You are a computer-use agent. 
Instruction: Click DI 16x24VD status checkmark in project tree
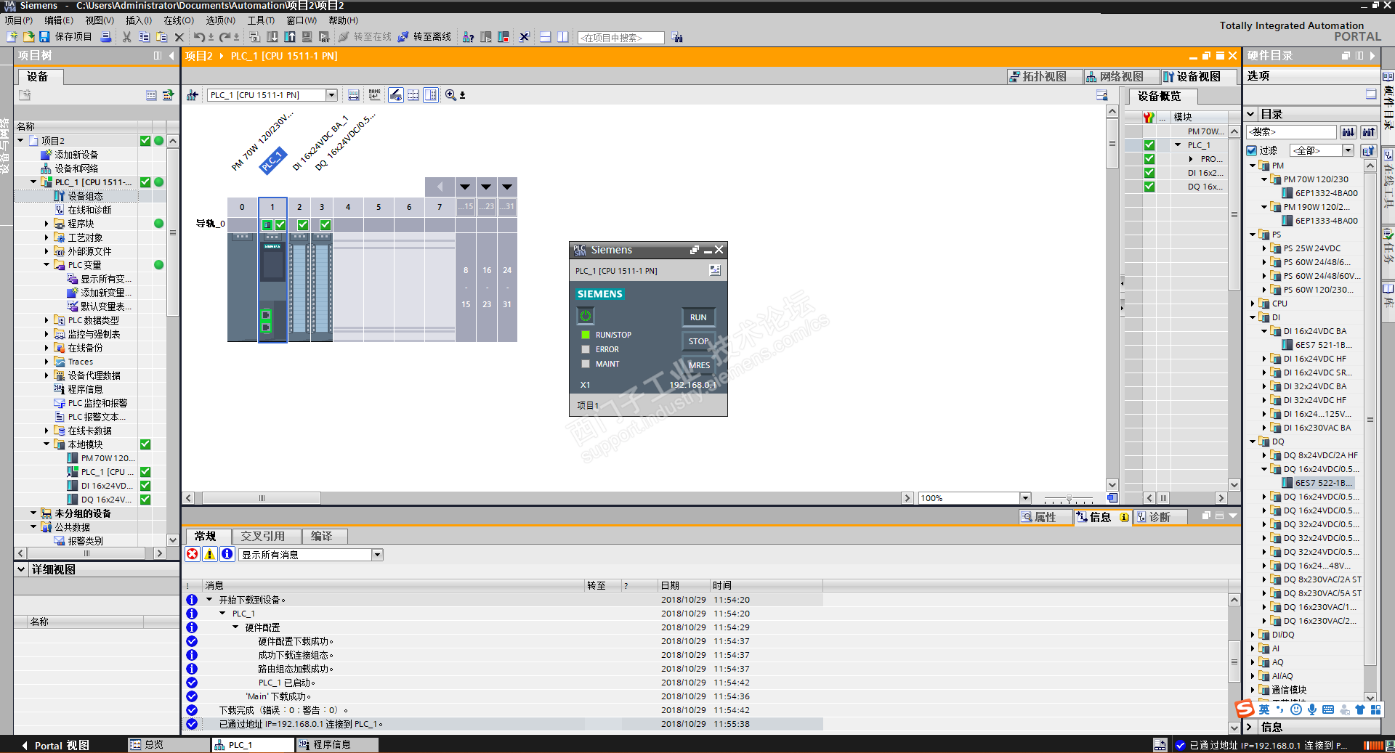[145, 486]
